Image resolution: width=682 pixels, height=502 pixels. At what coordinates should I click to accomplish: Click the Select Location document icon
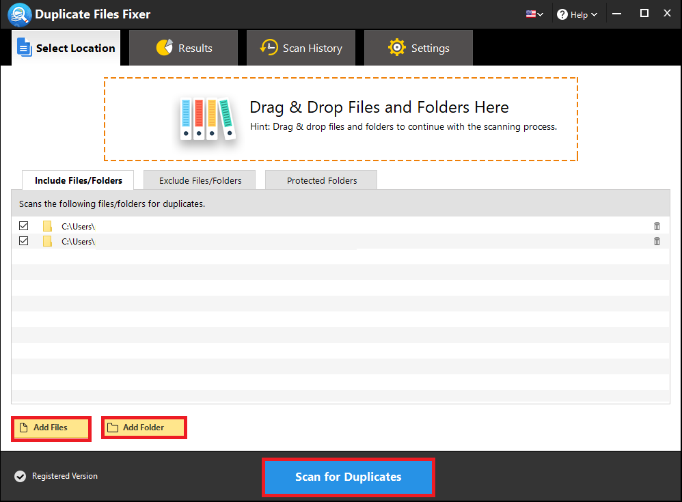click(x=25, y=47)
